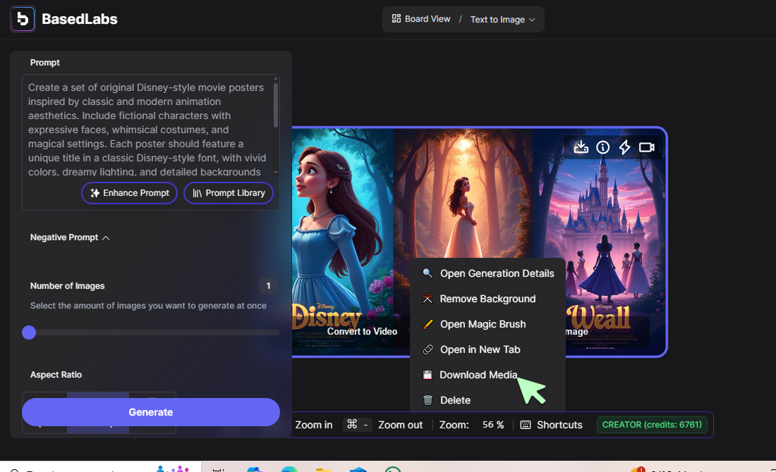Choose Open Generation Details from context menu

pos(487,273)
